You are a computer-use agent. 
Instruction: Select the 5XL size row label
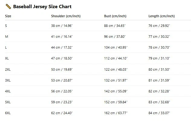(8, 102)
